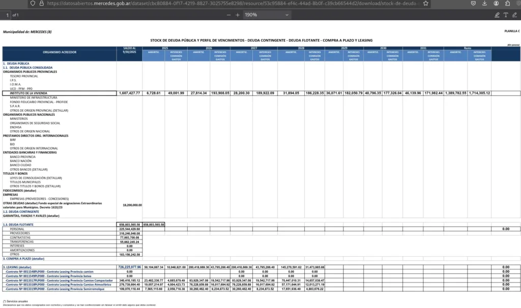
Task: Click the 2028 year header
Action: [x=301, y=48]
